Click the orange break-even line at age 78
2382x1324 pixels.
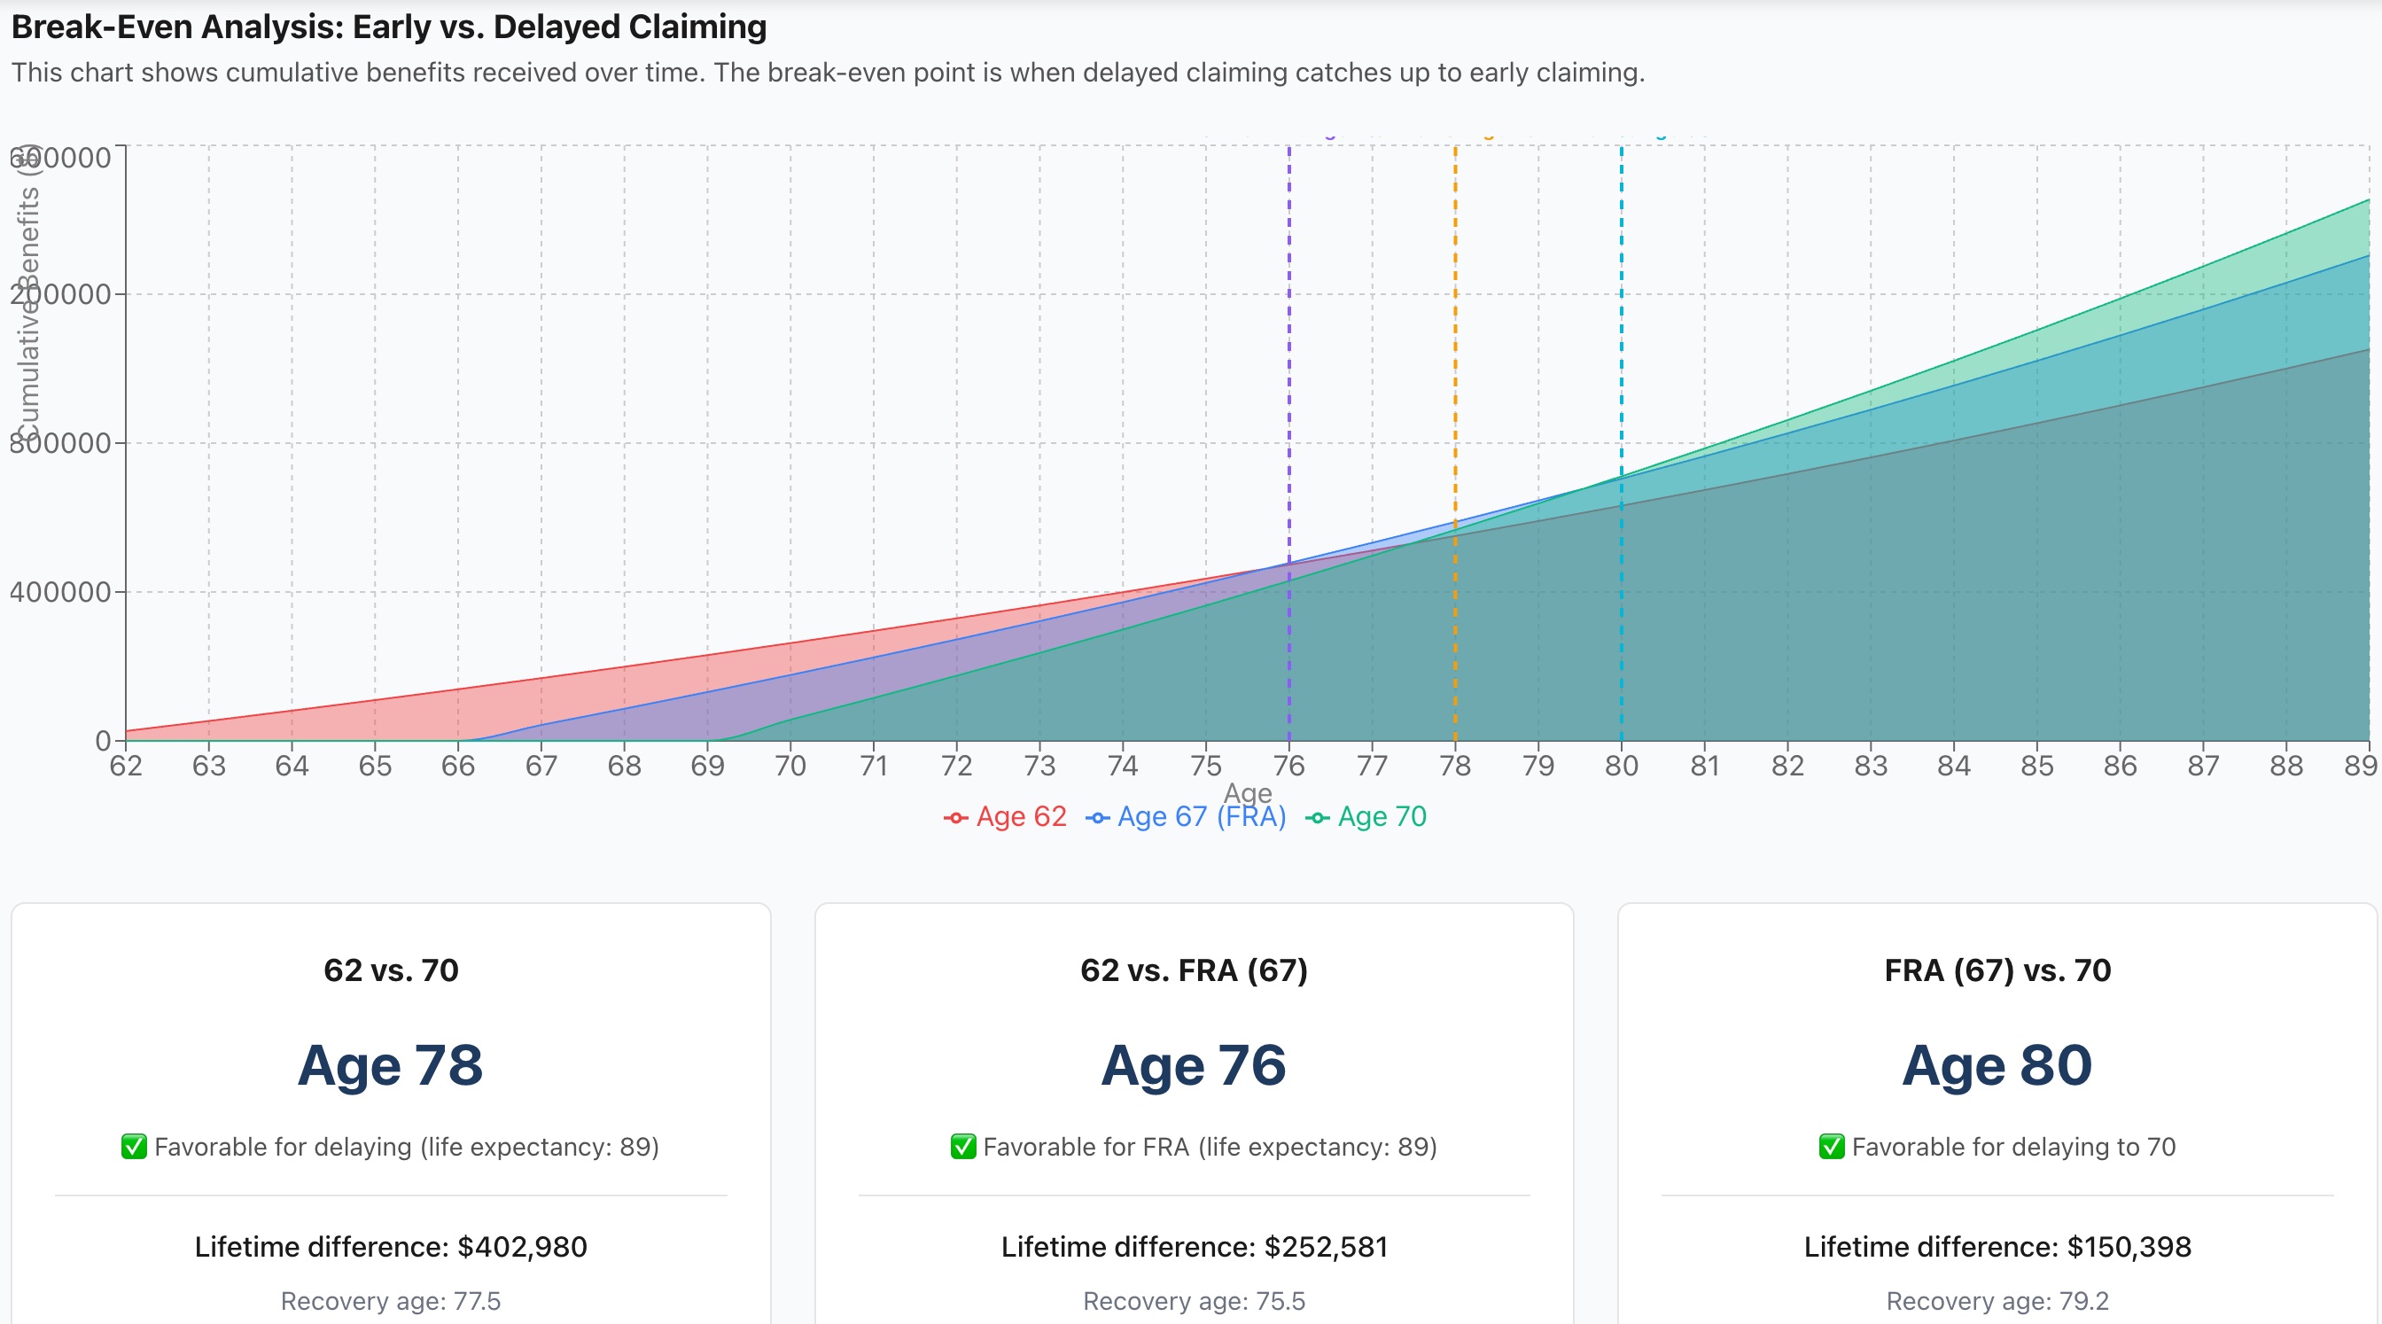[1455, 442]
